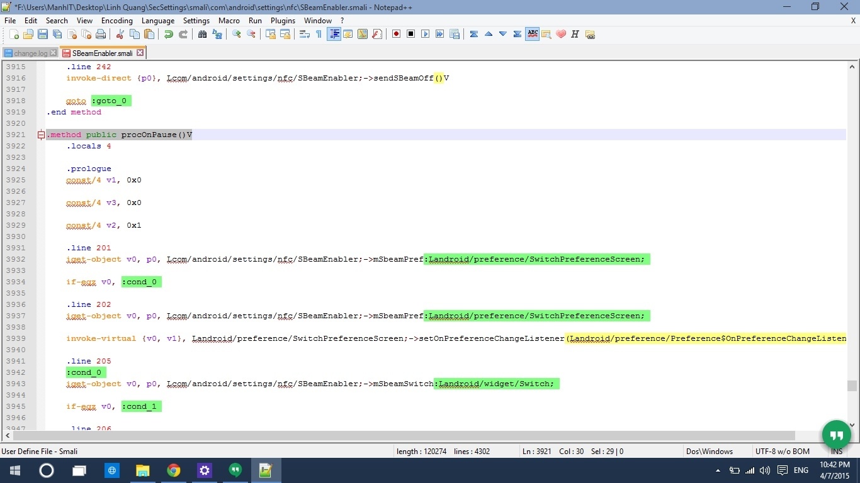Switch to the change.log tab

tap(30, 53)
